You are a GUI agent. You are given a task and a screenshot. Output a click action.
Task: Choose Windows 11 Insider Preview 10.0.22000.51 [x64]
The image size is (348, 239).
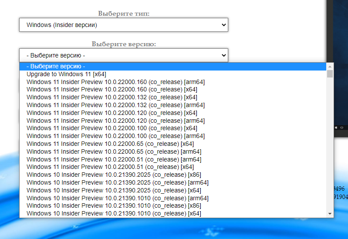point(172,167)
